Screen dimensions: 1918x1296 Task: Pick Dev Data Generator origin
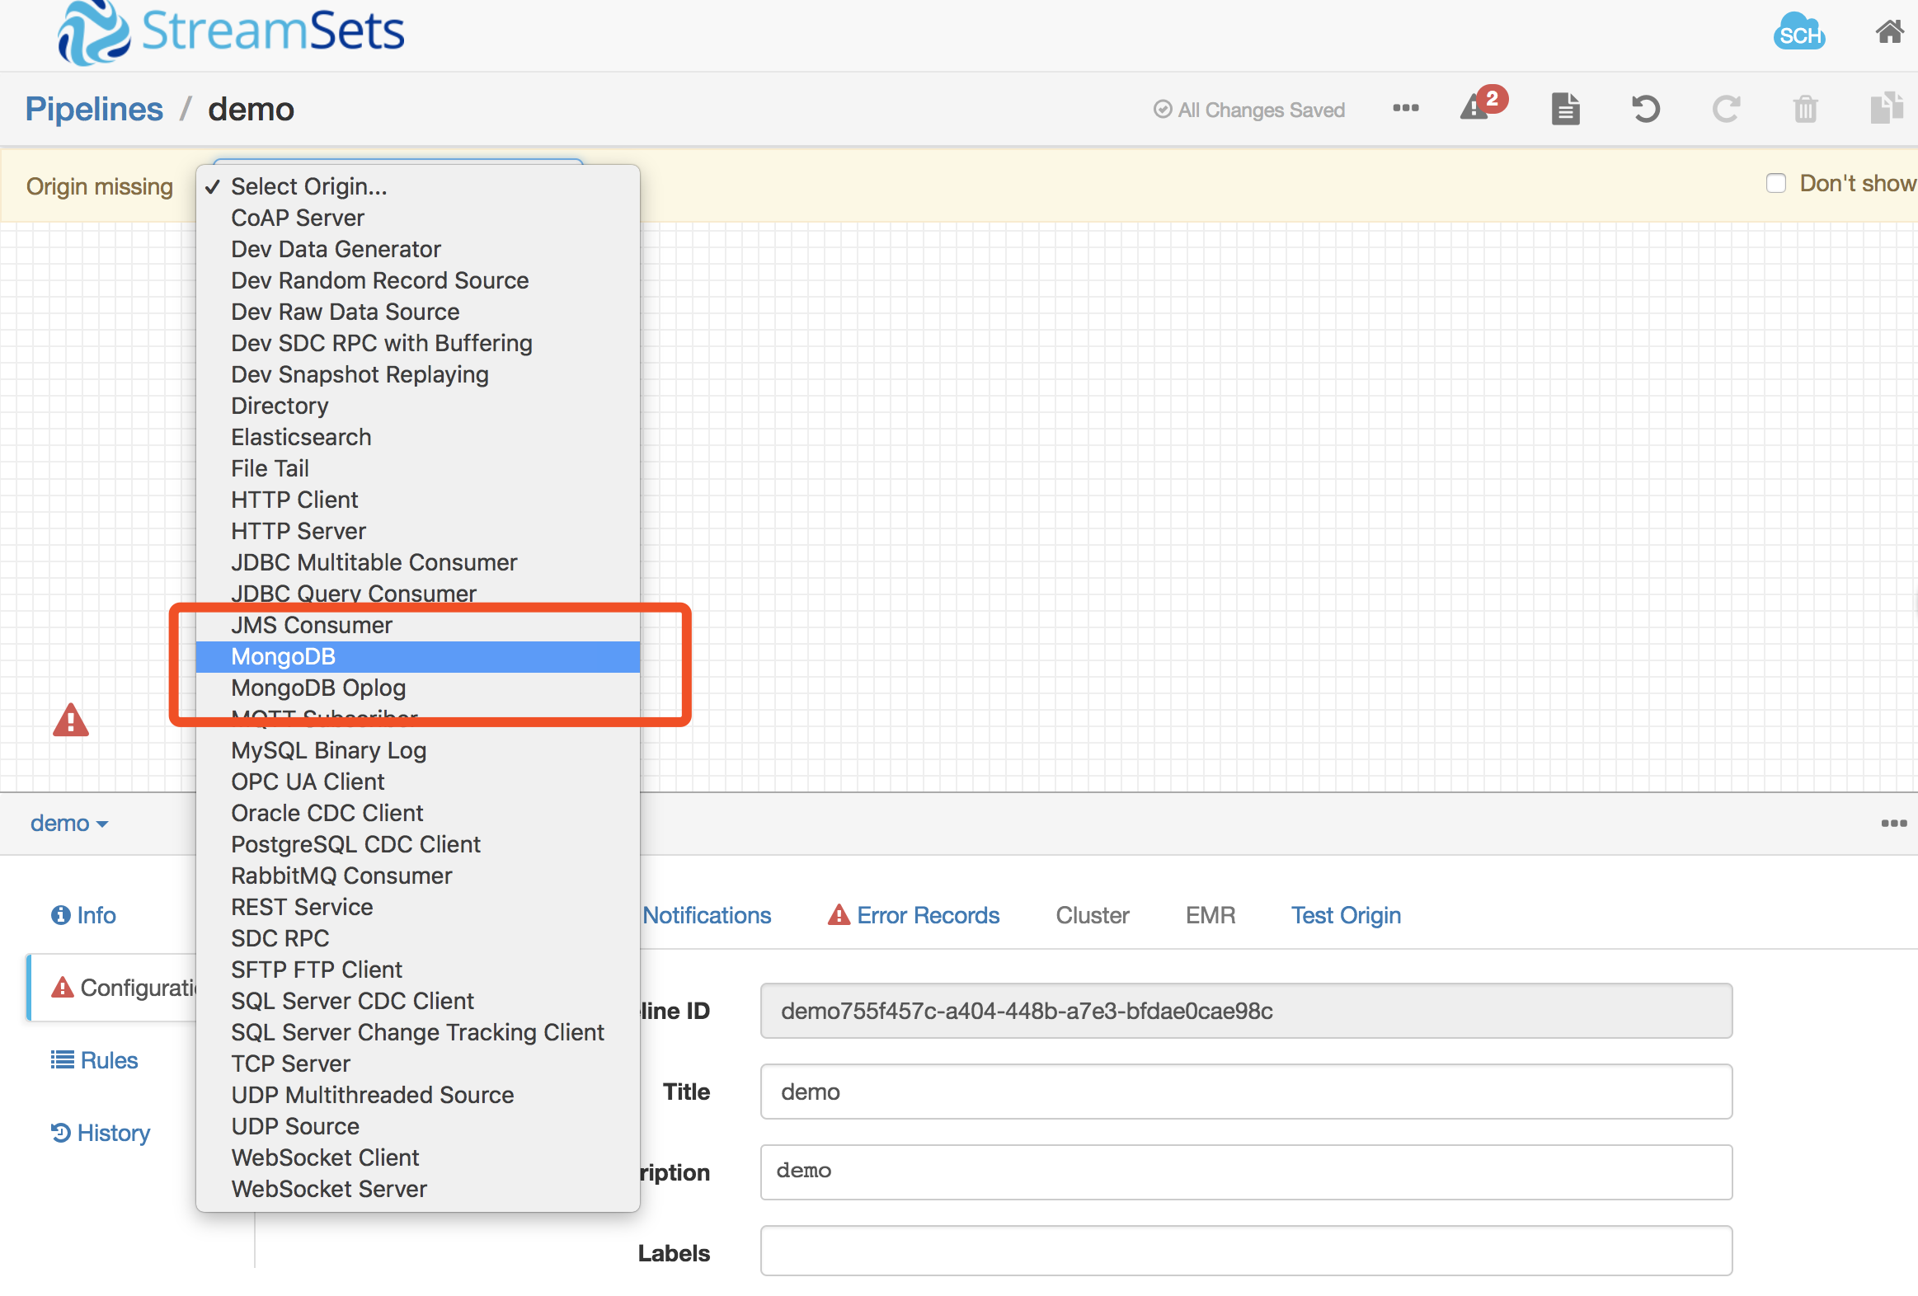(417, 249)
